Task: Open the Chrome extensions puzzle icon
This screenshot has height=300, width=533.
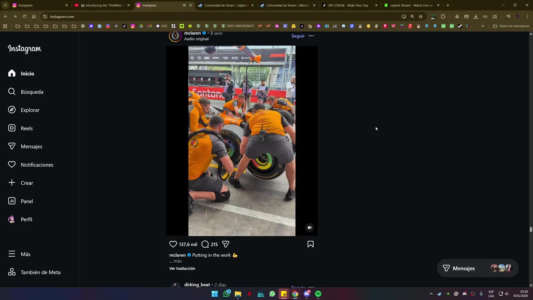Action: (x=443, y=17)
